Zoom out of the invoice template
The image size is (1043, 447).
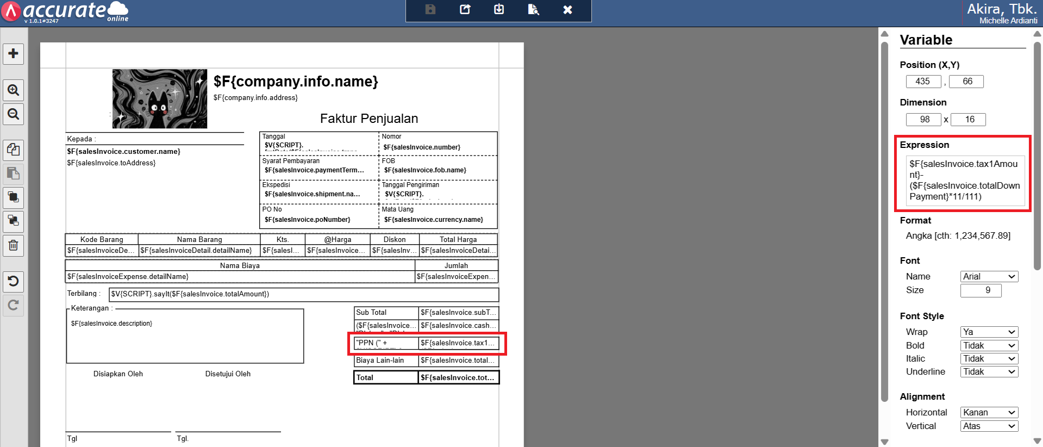pyautogui.click(x=14, y=114)
